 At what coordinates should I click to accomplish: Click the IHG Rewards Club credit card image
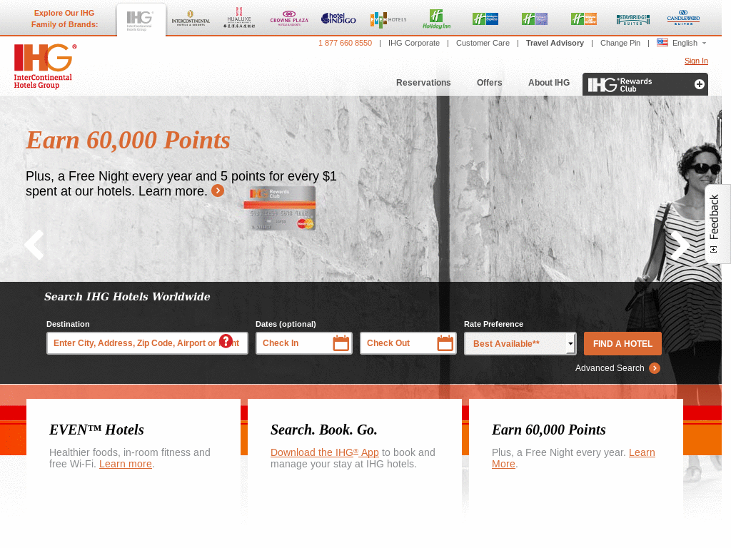pos(280,208)
